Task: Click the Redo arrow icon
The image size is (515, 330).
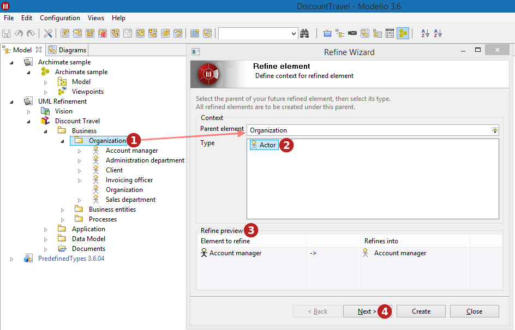Action: pos(31,33)
